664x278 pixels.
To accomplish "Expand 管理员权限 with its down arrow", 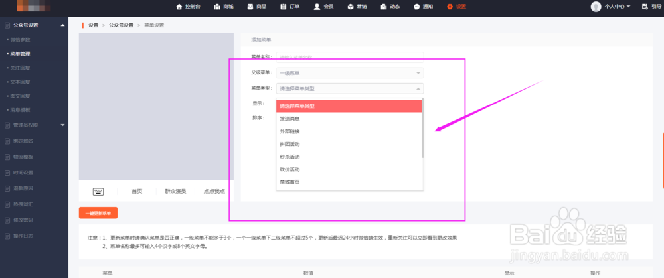I will [62, 125].
